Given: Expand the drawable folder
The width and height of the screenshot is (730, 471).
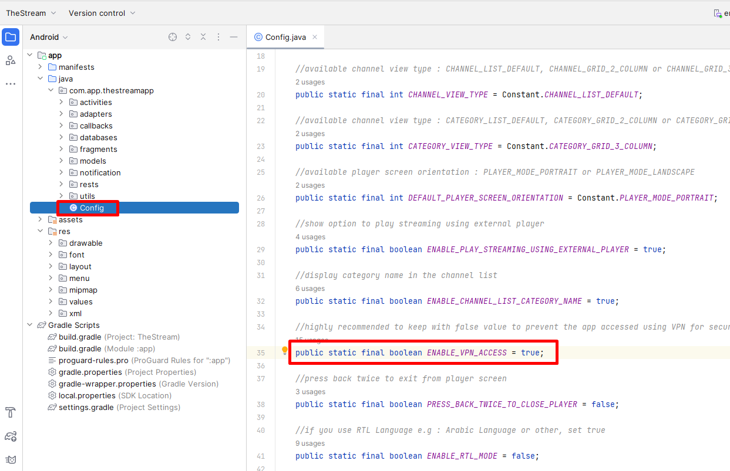Looking at the screenshot, I should 51,243.
